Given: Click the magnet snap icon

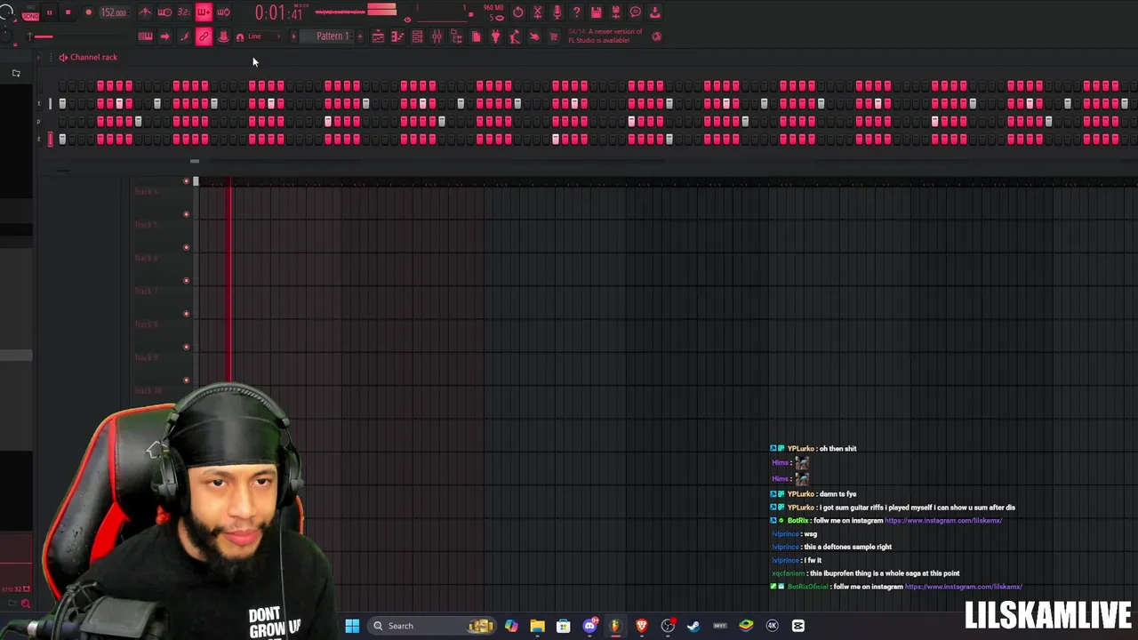Looking at the screenshot, I should click(x=240, y=36).
